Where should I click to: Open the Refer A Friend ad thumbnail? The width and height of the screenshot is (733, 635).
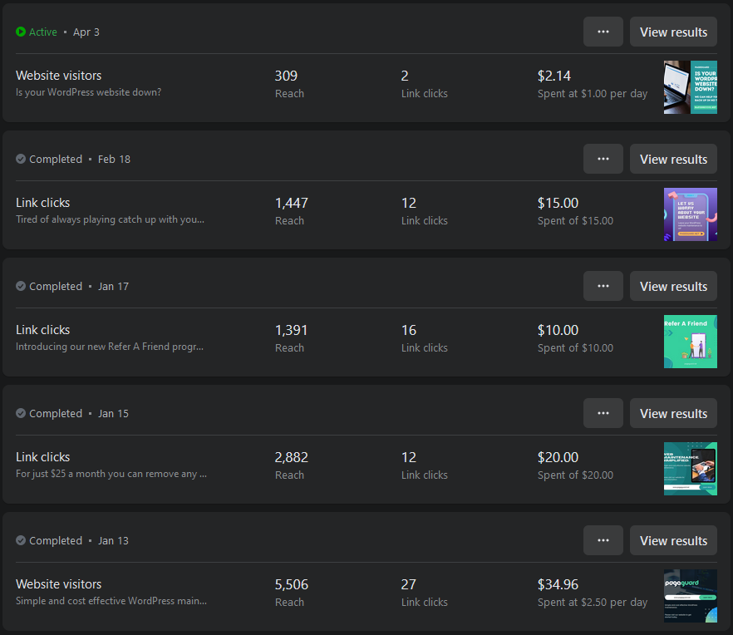point(691,342)
